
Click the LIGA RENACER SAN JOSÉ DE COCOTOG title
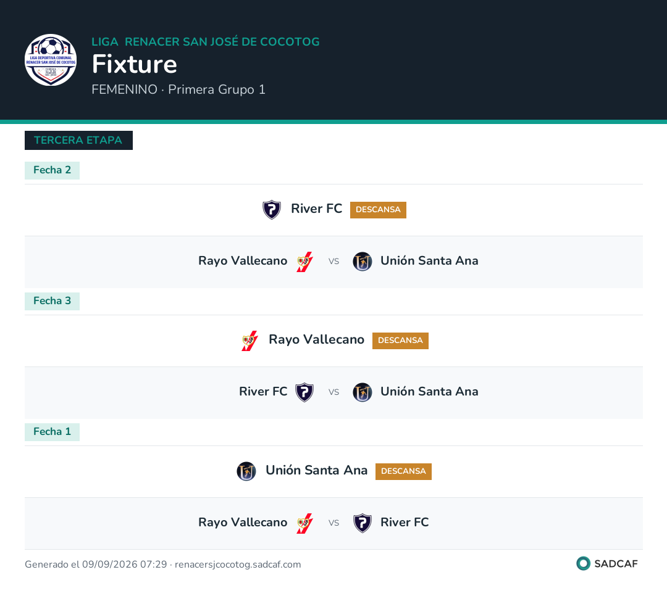tap(206, 42)
